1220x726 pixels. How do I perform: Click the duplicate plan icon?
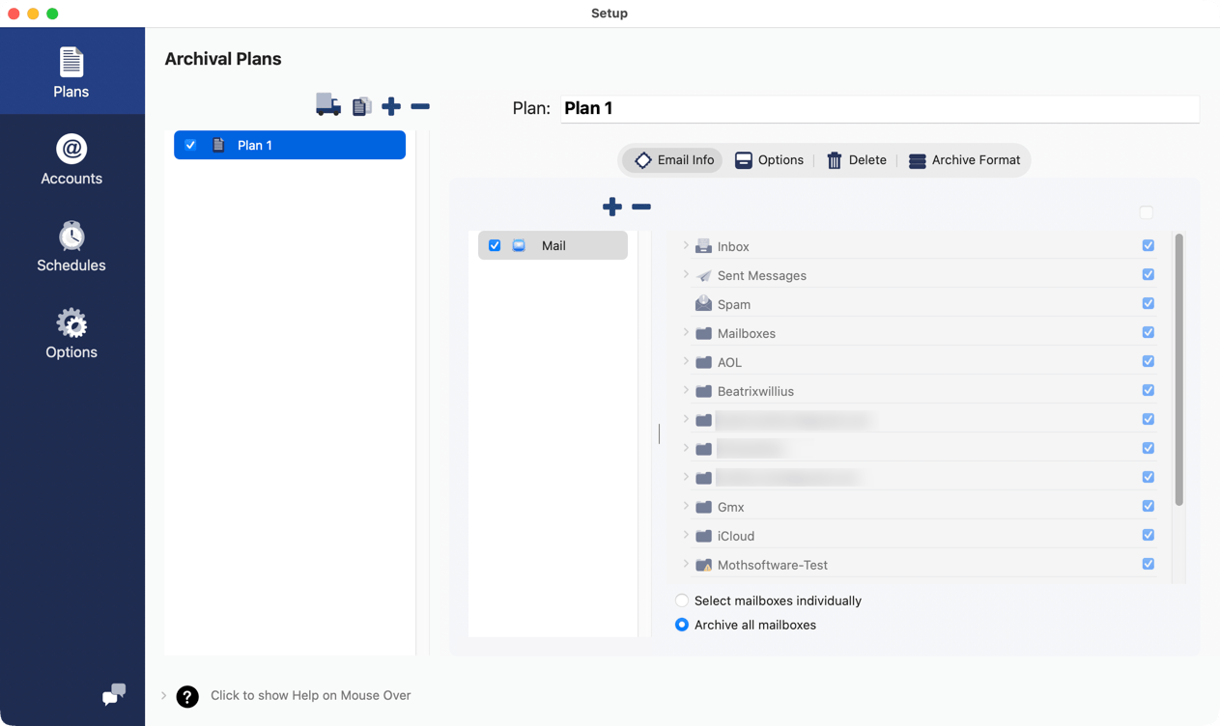click(361, 106)
